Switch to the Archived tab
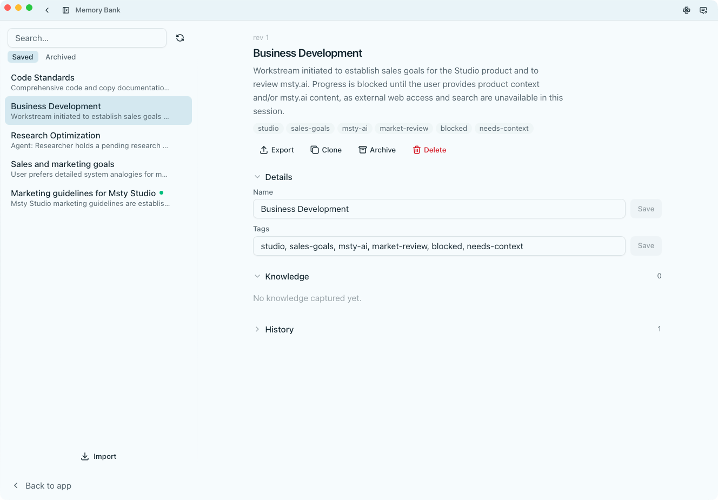Viewport: 718px width, 500px height. coord(61,57)
